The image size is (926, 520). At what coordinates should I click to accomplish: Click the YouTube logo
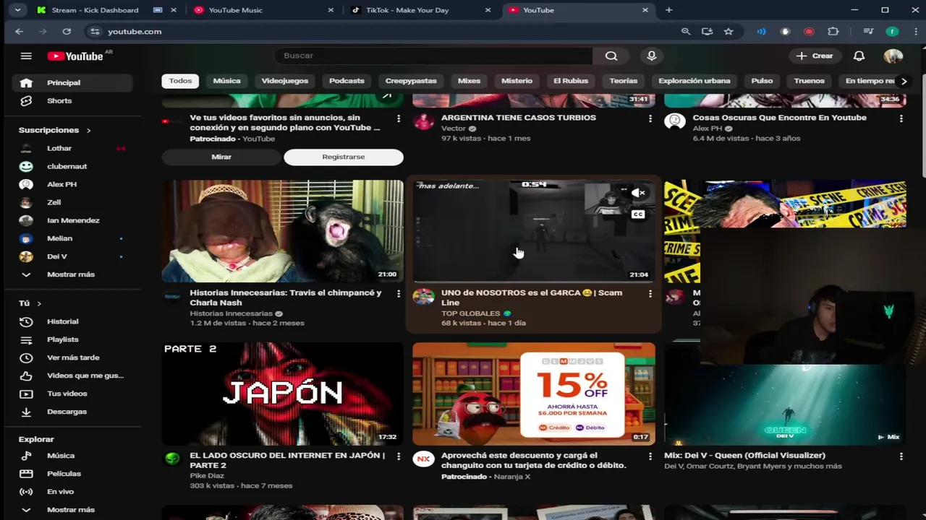[75, 56]
